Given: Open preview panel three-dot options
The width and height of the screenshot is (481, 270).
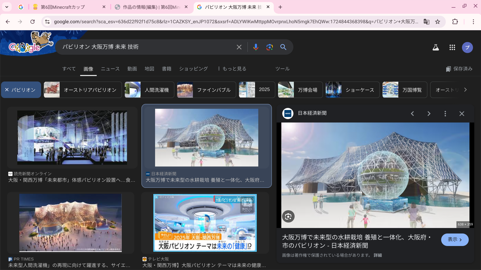Looking at the screenshot, I should (445, 114).
